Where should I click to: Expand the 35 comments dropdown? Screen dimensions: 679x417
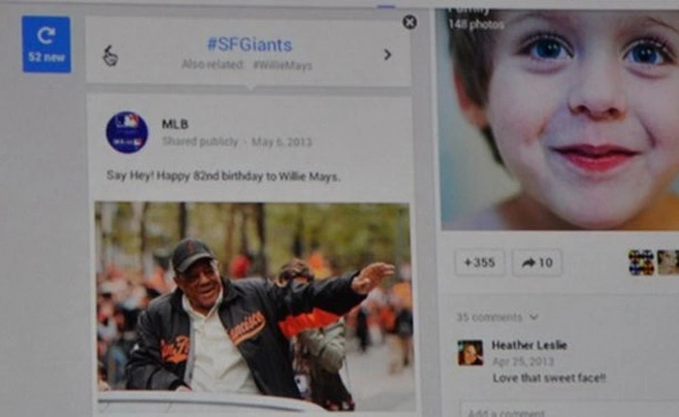[497, 317]
